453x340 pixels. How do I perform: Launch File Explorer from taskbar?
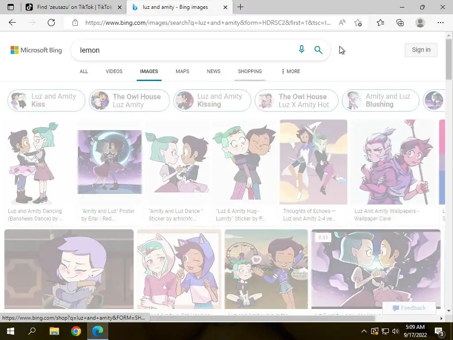click(x=54, y=331)
